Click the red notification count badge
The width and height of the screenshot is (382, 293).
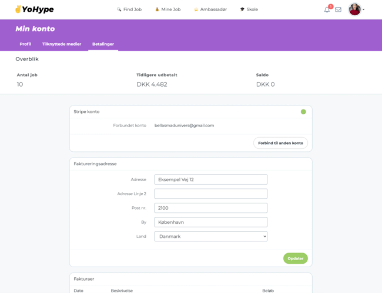tap(331, 6)
